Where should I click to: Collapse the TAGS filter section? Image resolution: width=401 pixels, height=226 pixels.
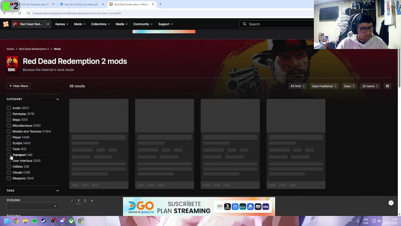(x=57, y=191)
